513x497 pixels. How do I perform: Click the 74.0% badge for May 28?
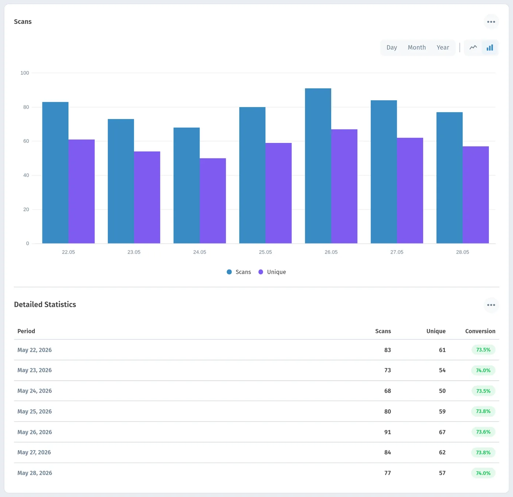click(483, 473)
